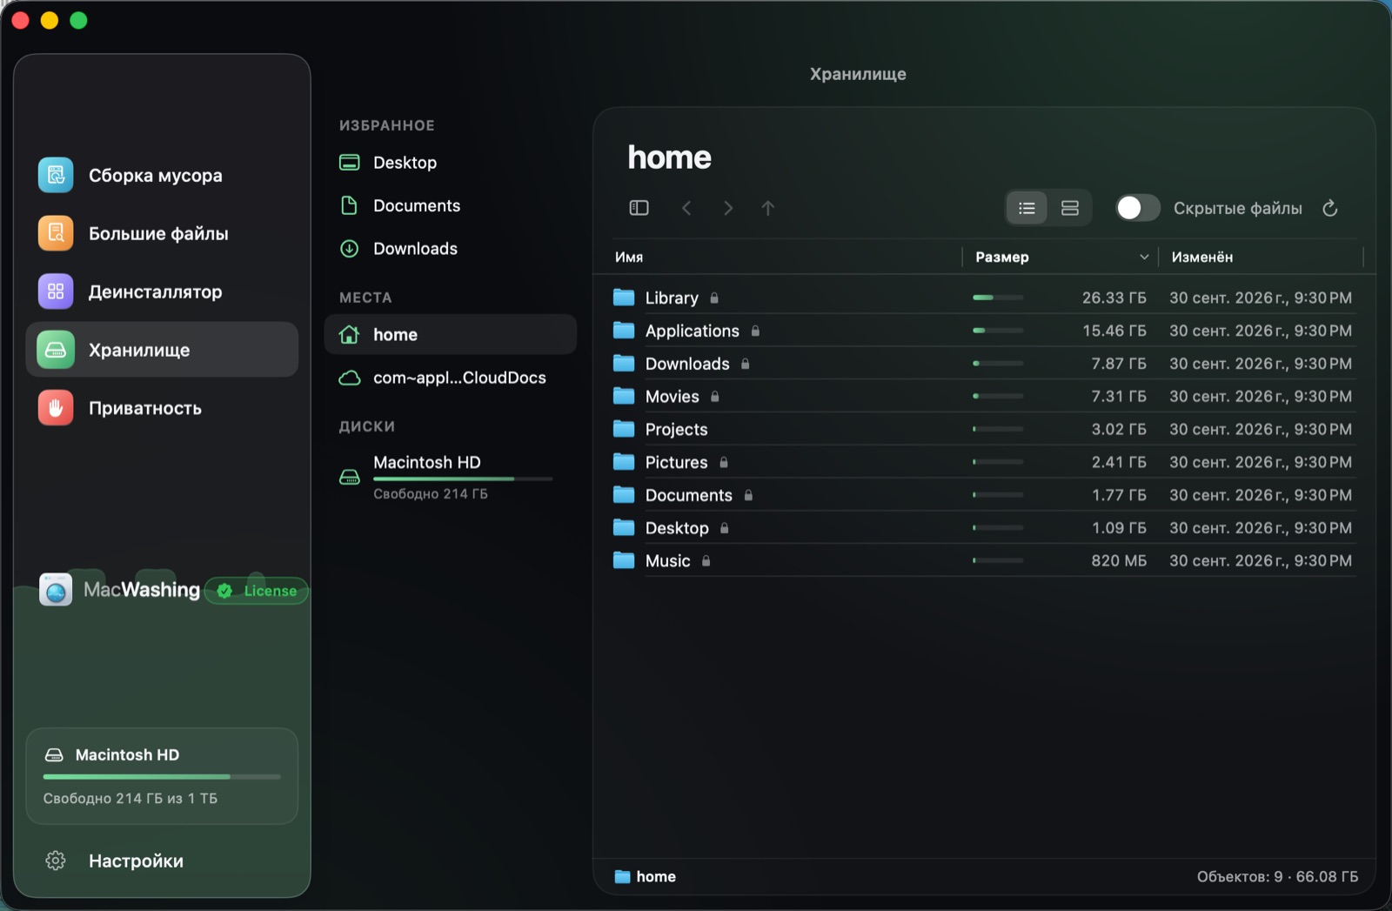Select Documents in ИЗБРАННОЕ
The height and width of the screenshot is (911, 1392).
coord(451,205)
